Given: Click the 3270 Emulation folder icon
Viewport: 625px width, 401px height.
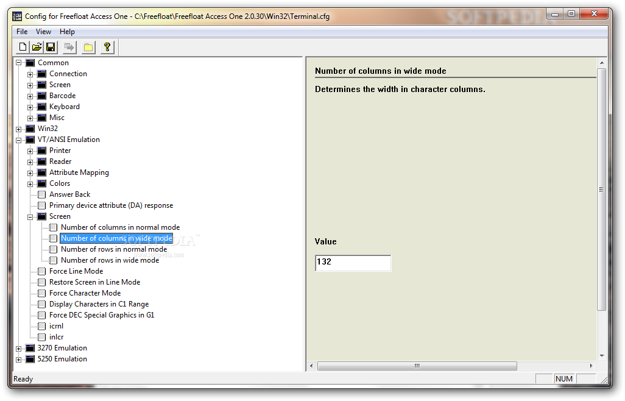Looking at the screenshot, I should click(x=30, y=348).
